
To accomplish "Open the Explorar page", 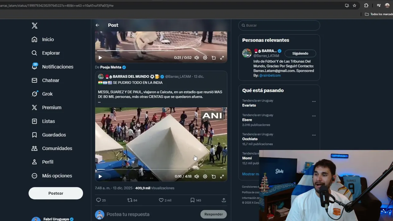I will click(x=46, y=53).
